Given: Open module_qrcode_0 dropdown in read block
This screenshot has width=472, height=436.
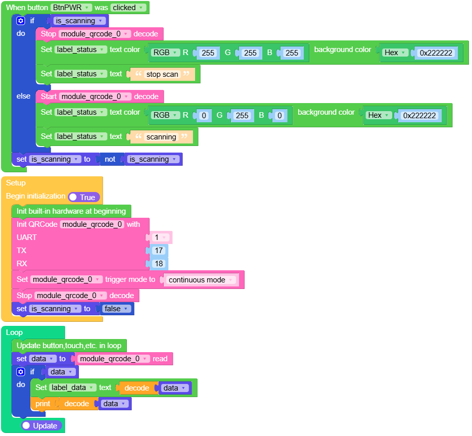Looking at the screenshot, I should click(x=114, y=359).
